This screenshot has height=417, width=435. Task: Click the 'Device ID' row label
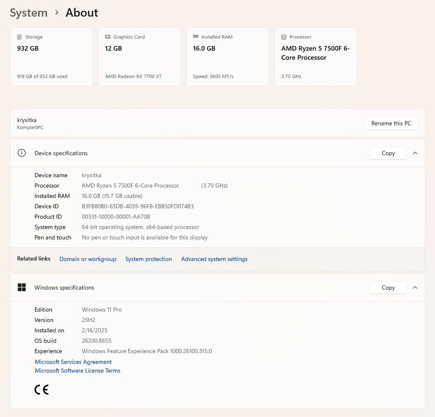(x=47, y=206)
